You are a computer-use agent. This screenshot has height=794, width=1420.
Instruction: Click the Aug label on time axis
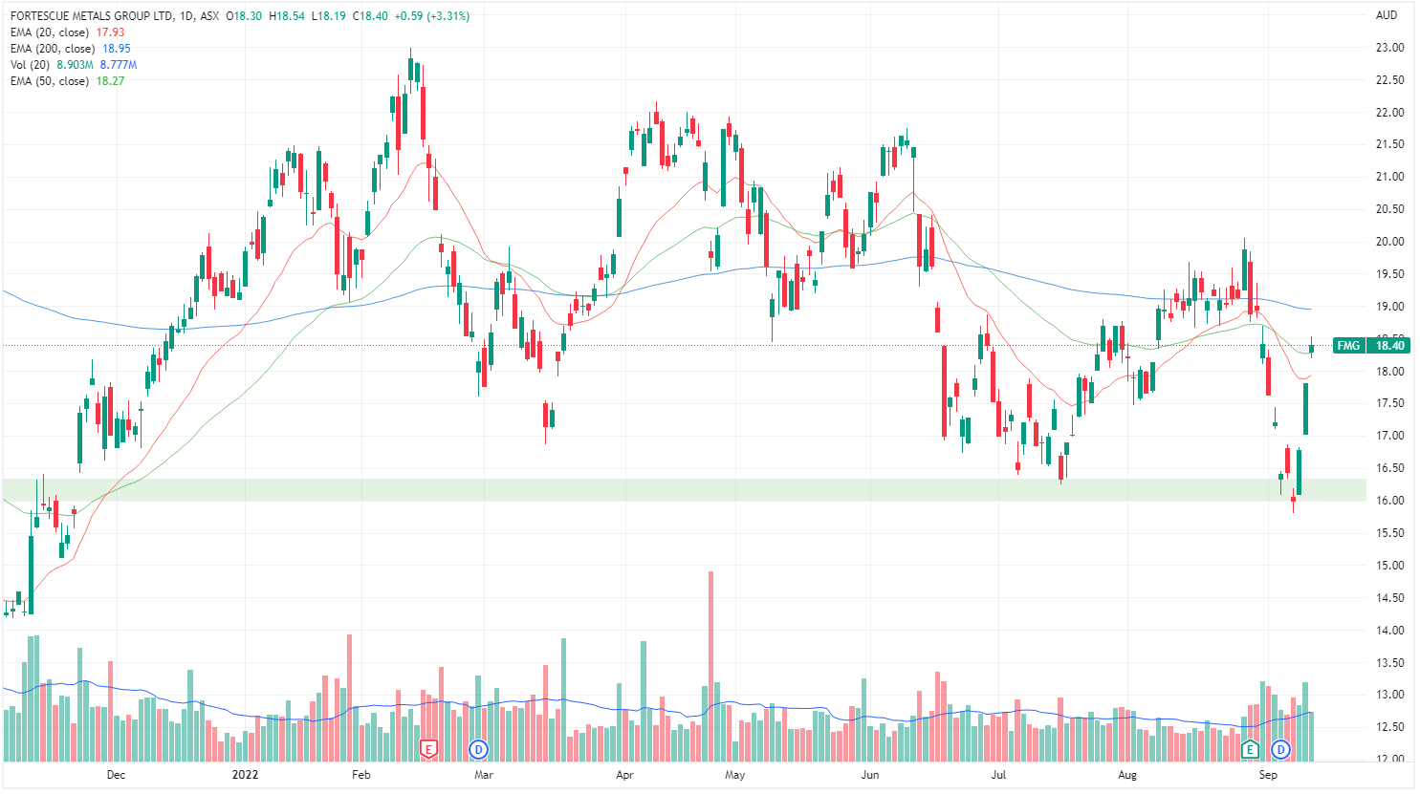[x=1127, y=775]
